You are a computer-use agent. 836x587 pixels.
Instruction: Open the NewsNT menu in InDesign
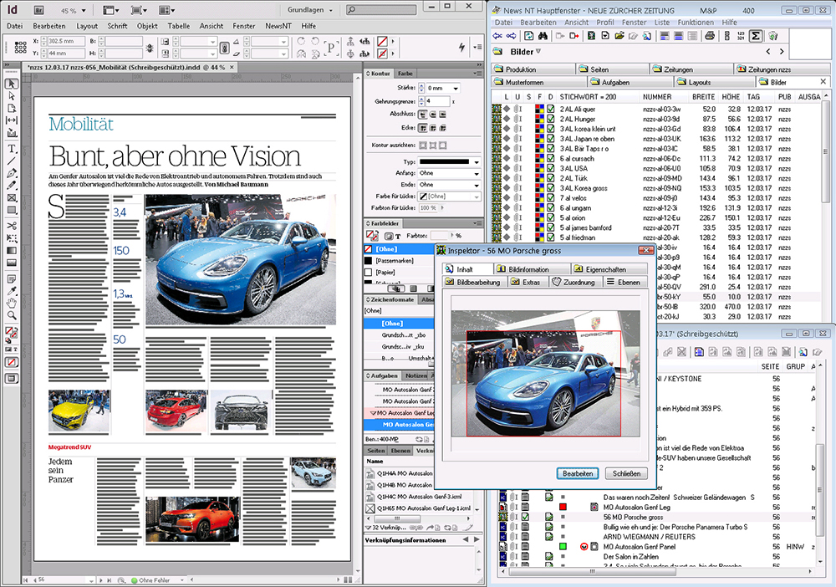pyautogui.click(x=278, y=26)
